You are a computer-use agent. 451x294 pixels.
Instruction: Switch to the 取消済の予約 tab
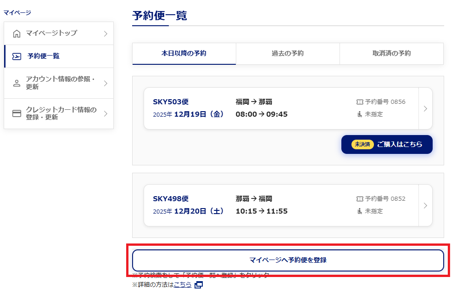[x=391, y=53]
